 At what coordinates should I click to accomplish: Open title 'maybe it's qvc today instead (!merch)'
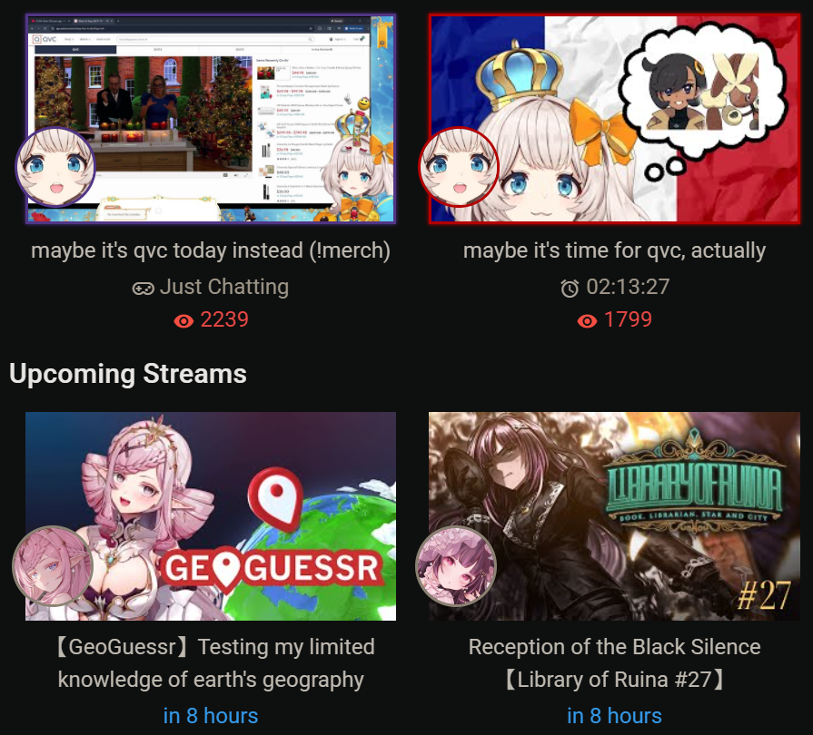[x=211, y=250]
